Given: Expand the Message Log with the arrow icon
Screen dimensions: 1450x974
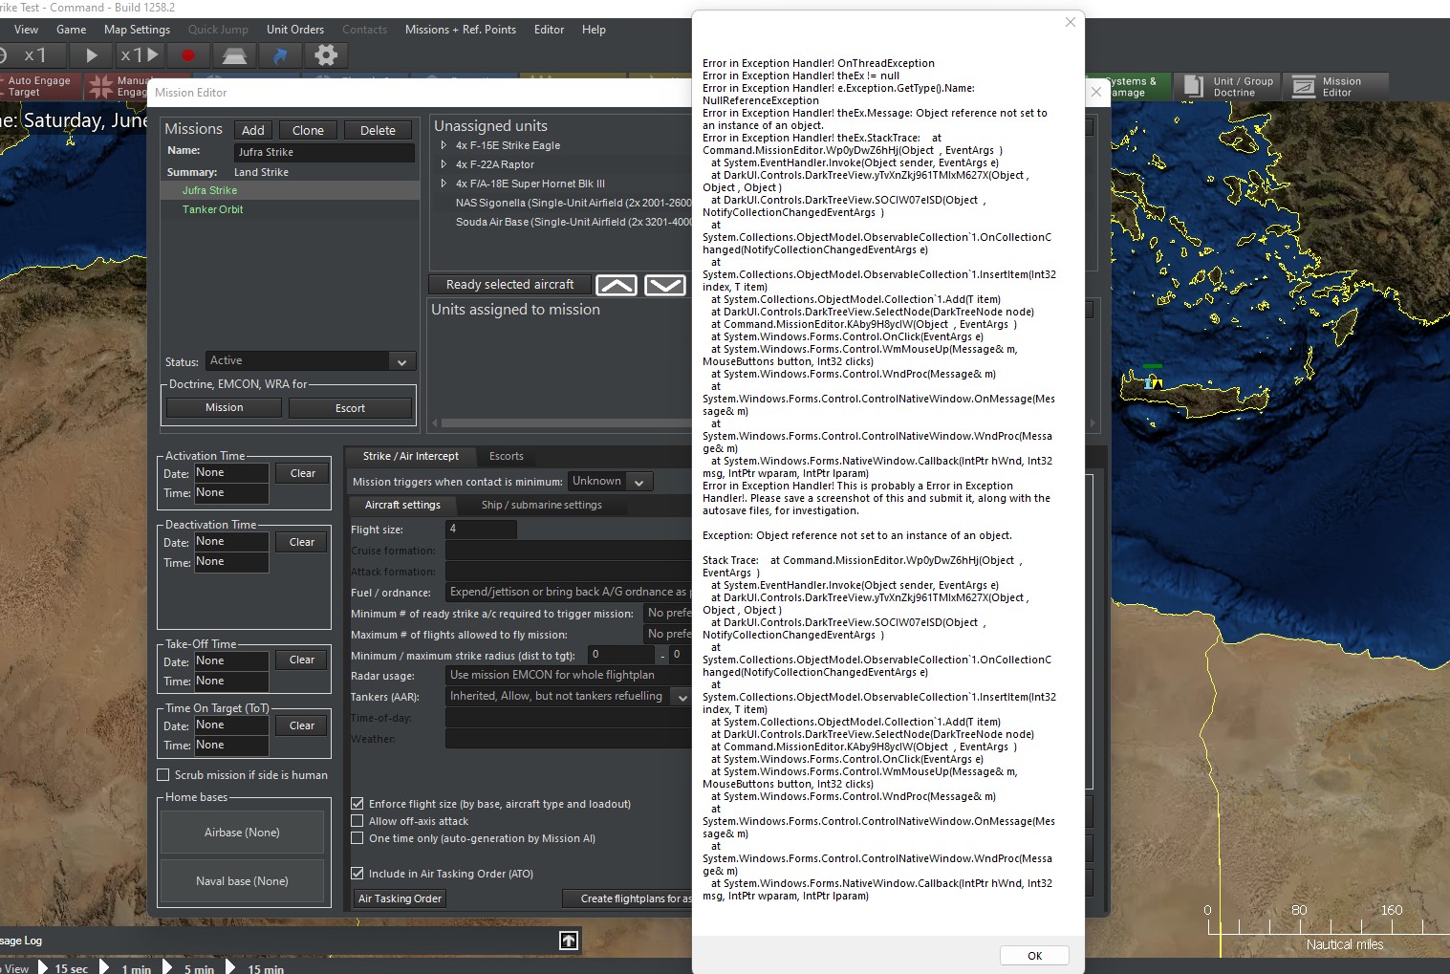Looking at the screenshot, I should tap(569, 941).
